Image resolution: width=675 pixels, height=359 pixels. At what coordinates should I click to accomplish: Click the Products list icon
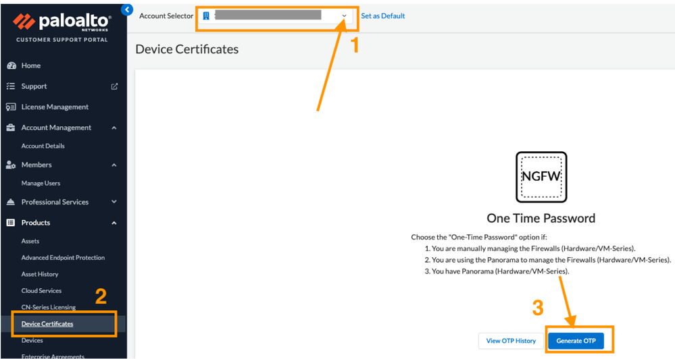[11, 223]
